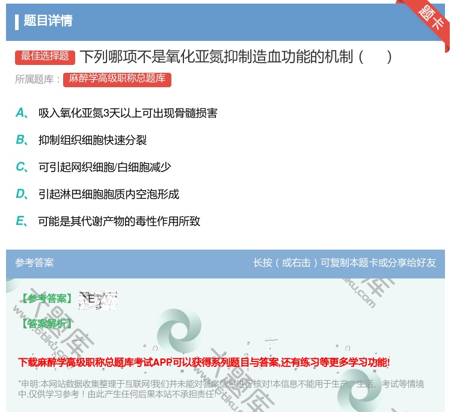Image resolution: width=451 pixels, height=412 pixels.
Task: Select option C 可引起网织细胞/白细胞减少
Action: click(93, 167)
